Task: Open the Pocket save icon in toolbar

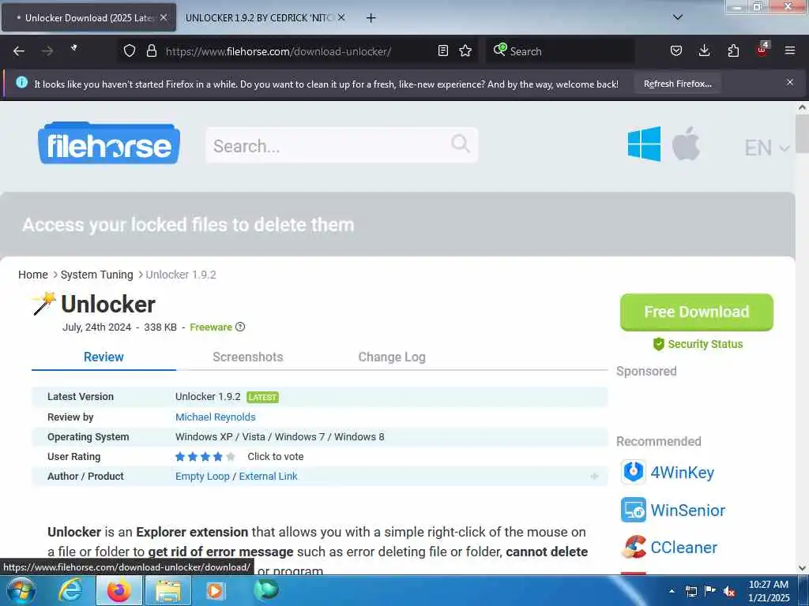Action: point(676,51)
